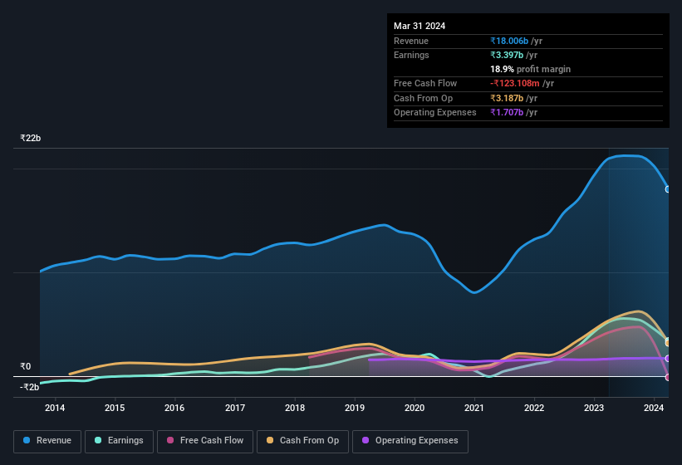Click the Mar 31 2024 tooltip date header

420,26
